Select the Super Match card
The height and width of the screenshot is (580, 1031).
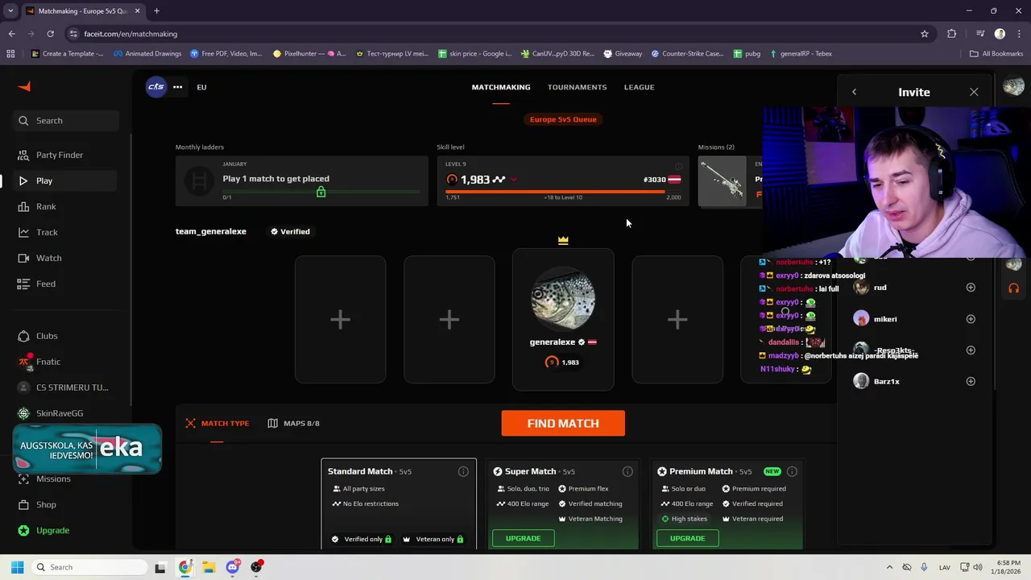pos(563,504)
